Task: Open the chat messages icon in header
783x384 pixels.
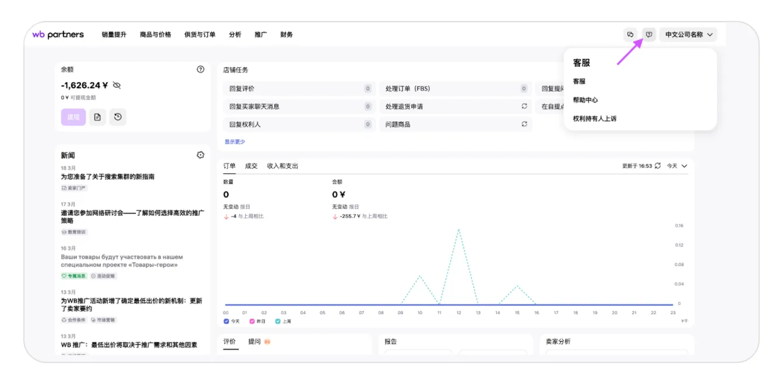Action: [630, 34]
